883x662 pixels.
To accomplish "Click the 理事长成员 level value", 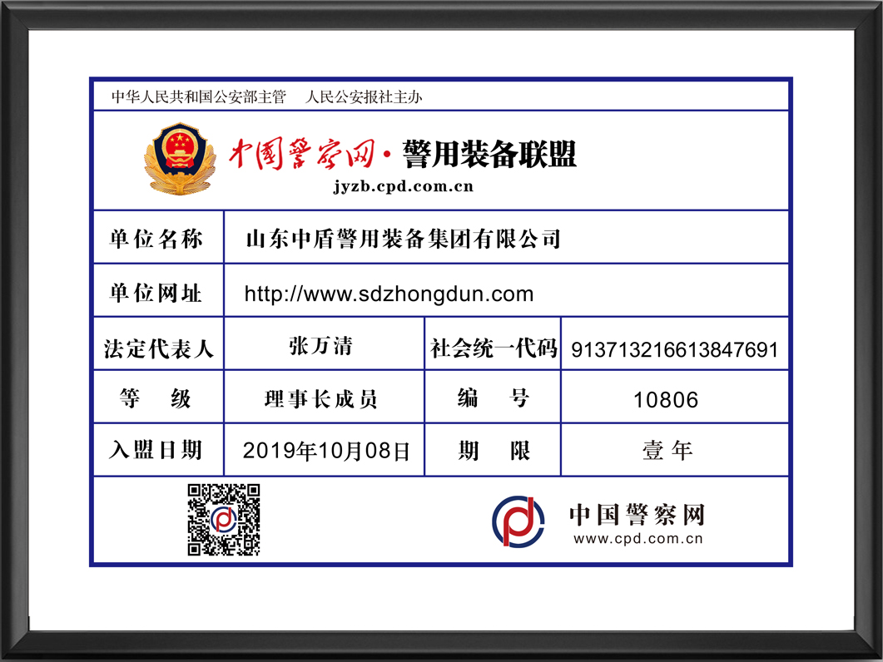I will coord(320,400).
